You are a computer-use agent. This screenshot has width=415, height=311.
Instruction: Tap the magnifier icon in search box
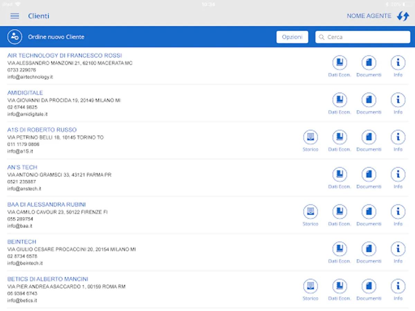tap(322, 37)
